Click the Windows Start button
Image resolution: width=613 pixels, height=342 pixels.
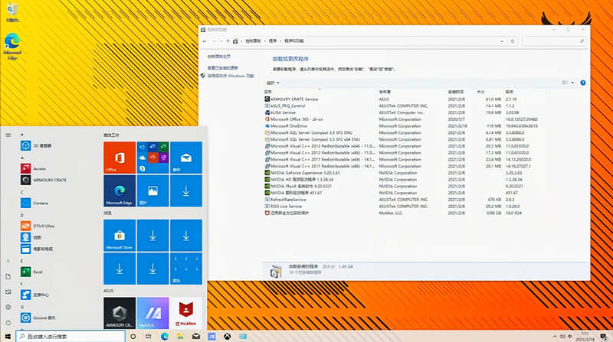pyautogui.click(x=8, y=336)
